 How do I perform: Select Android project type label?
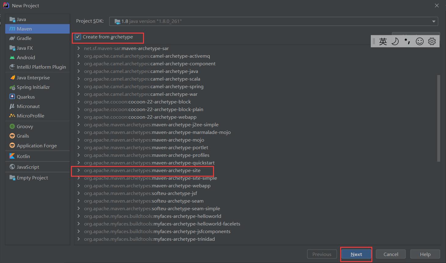pyautogui.click(x=26, y=57)
